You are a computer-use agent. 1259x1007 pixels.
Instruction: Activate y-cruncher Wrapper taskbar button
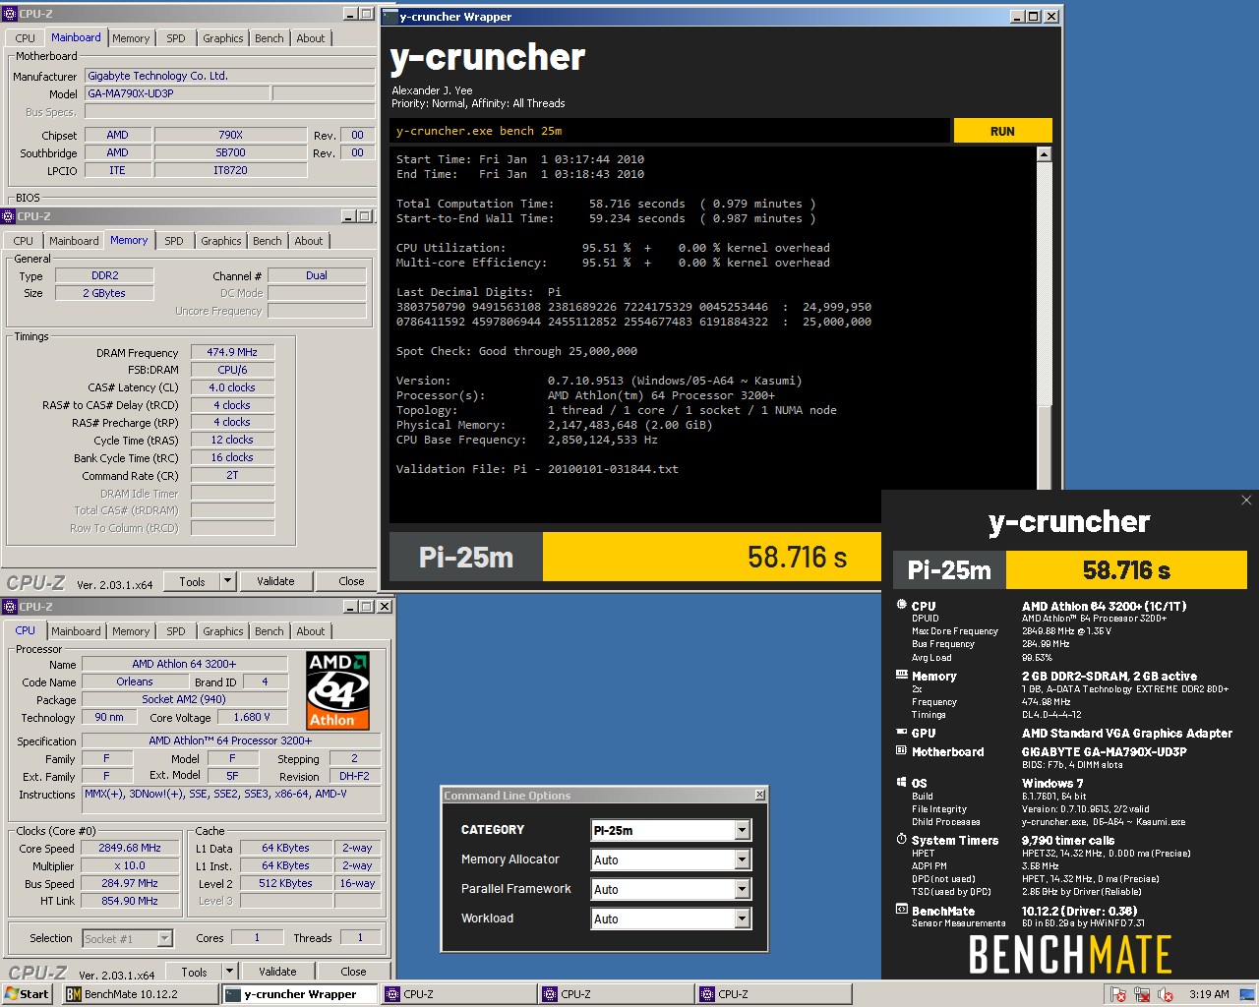pyautogui.click(x=299, y=994)
